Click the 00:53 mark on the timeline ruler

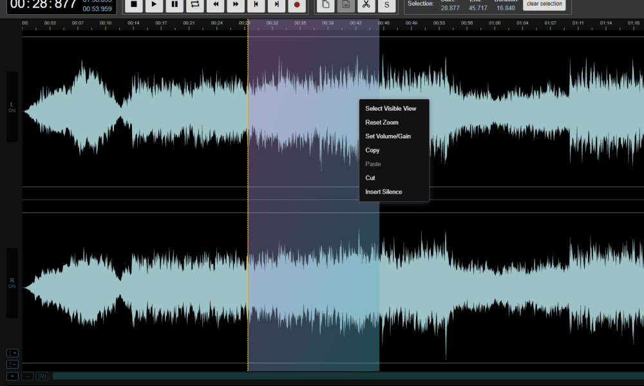click(439, 23)
